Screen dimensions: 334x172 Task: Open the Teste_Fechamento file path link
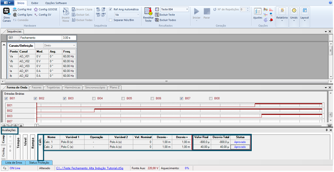pyautogui.click(x=90, y=168)
